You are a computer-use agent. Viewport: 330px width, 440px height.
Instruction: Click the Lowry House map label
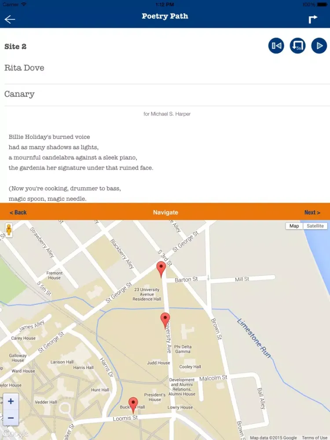(x=180, y=407)
